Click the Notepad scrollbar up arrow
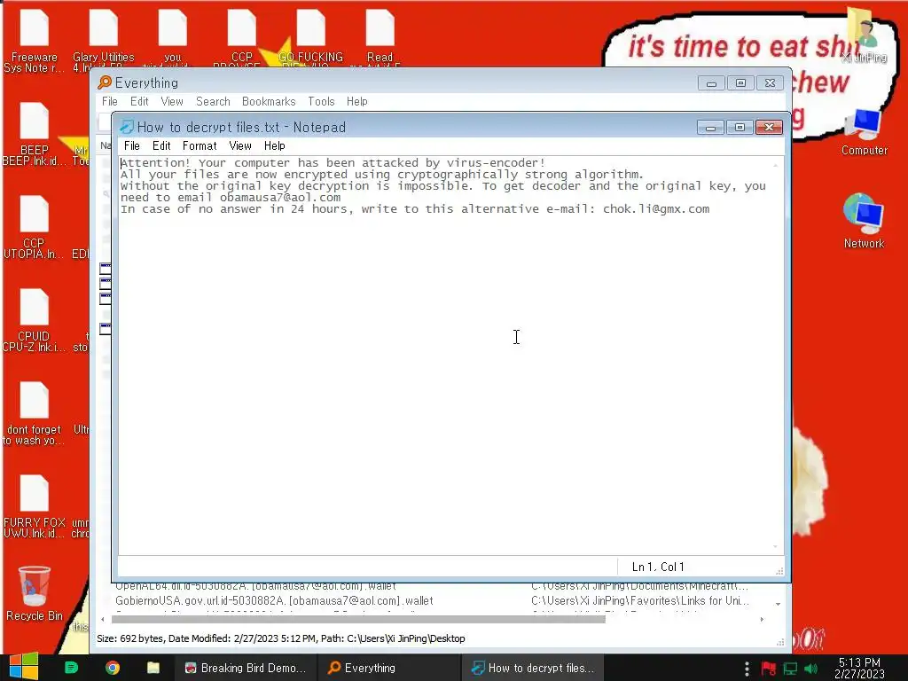908x681 pixels. coord(775,165)
